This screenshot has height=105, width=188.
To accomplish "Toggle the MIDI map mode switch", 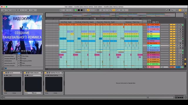I will 177,10.
